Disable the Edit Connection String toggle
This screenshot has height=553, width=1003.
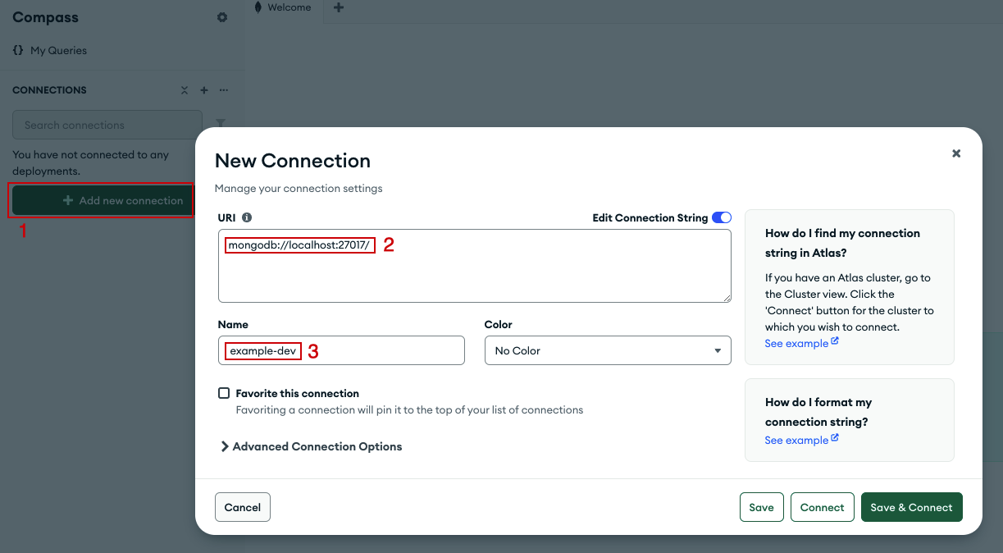tap(721, 217)
